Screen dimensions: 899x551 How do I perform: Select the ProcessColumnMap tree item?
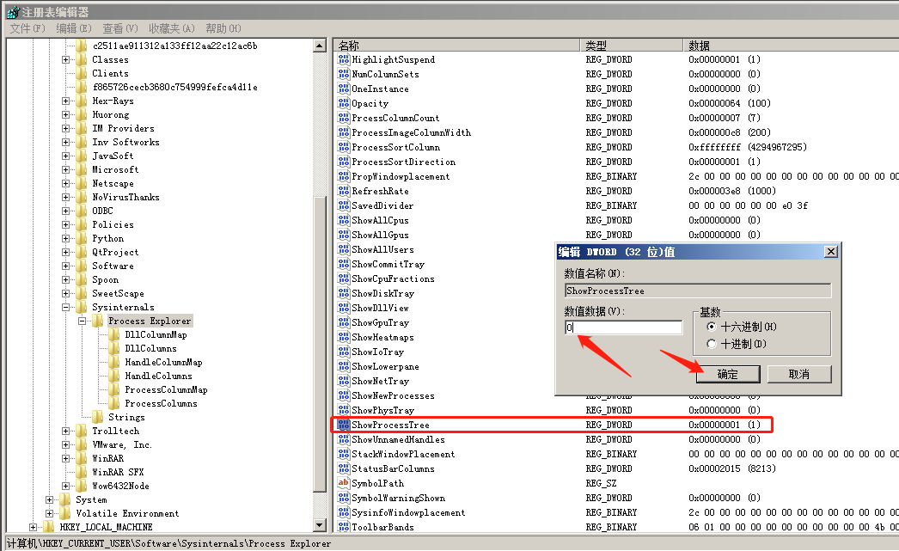click(166, 389)
